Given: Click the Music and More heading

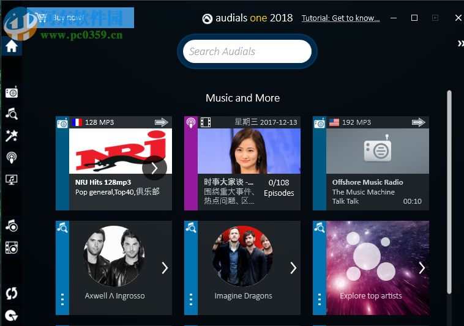Looking at the screenshot, I should 242,98.
